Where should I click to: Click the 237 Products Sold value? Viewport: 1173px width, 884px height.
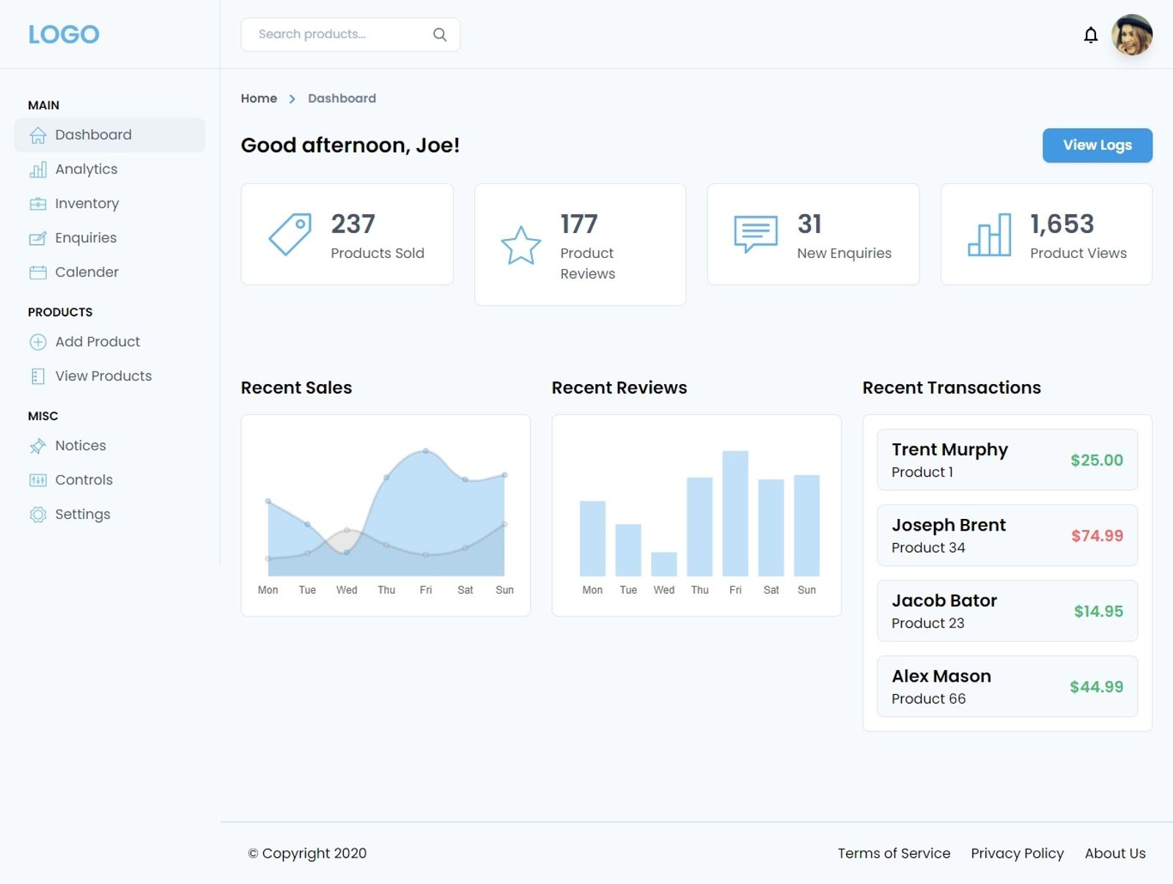pyautogui.click(x=353, y=224)
